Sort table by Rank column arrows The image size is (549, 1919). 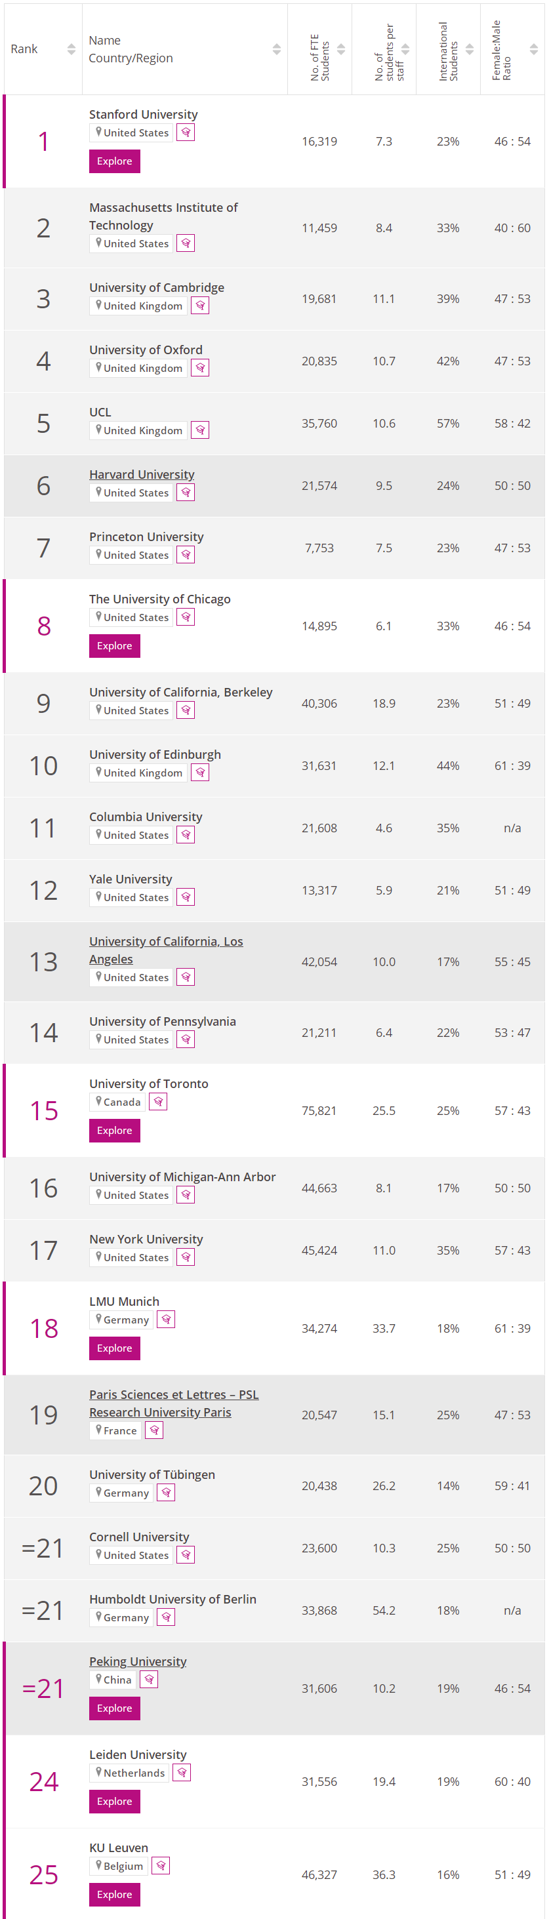pyautogui.click(x=71, y=49)
